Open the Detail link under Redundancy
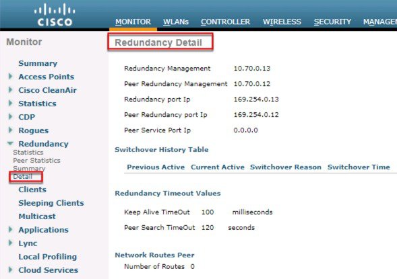This screenshot has width=397, height=279. coord(23,177)
